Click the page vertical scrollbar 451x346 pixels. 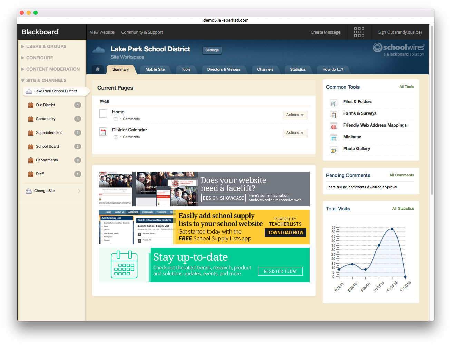(432, 110)
